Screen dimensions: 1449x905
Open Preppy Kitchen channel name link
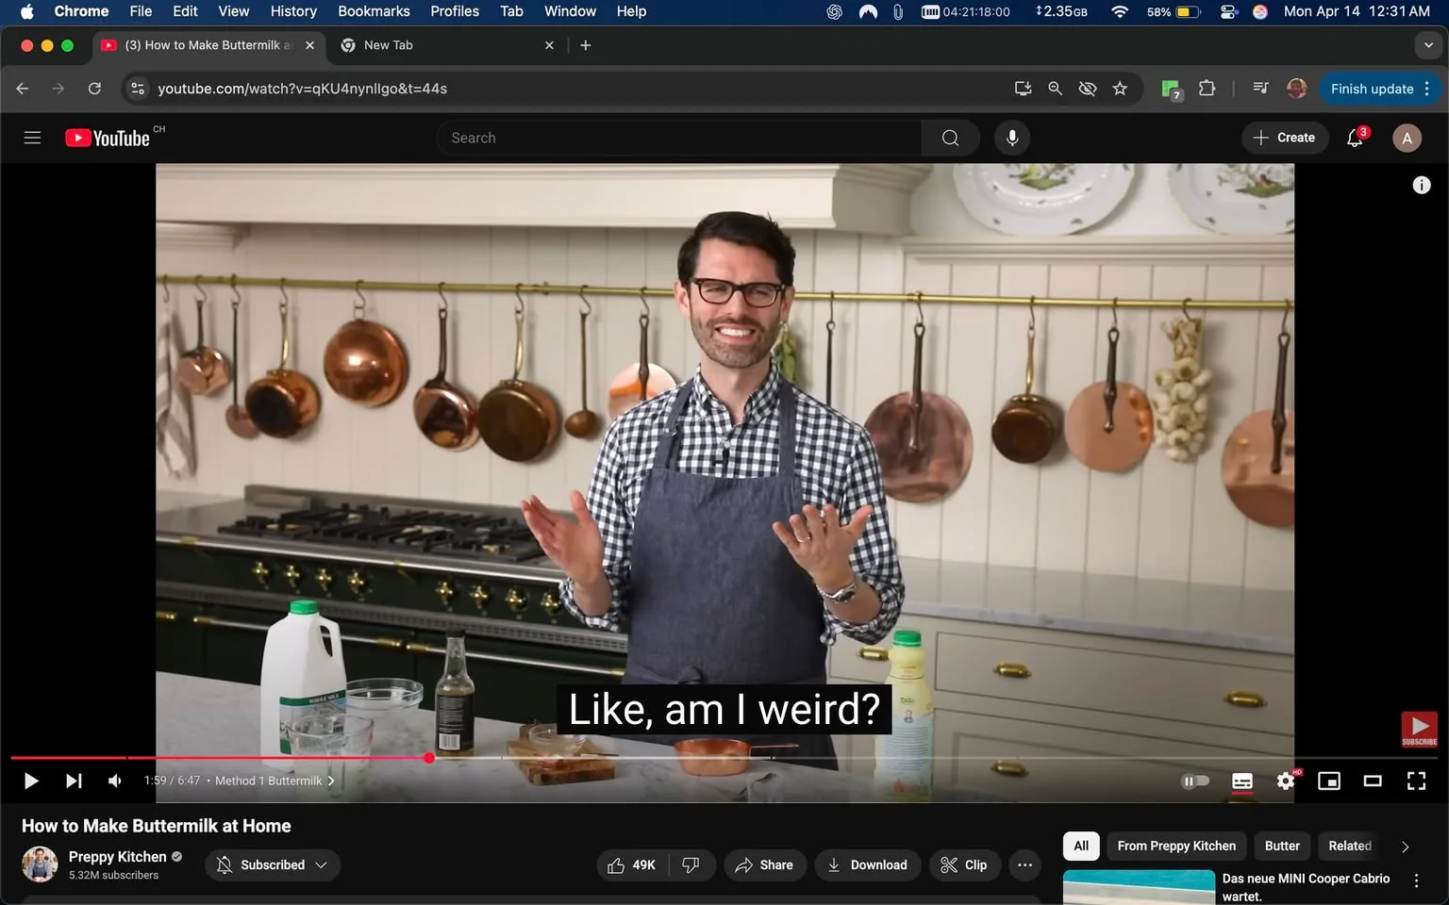117,856
